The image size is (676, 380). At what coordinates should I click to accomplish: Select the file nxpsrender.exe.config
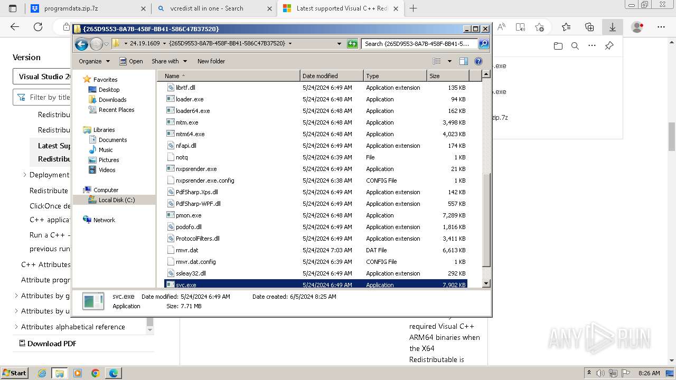click(205, 180)
